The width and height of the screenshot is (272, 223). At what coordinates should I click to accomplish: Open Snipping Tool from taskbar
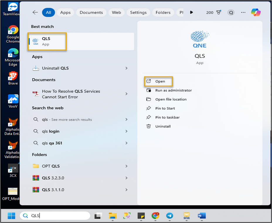coord(127,216)
